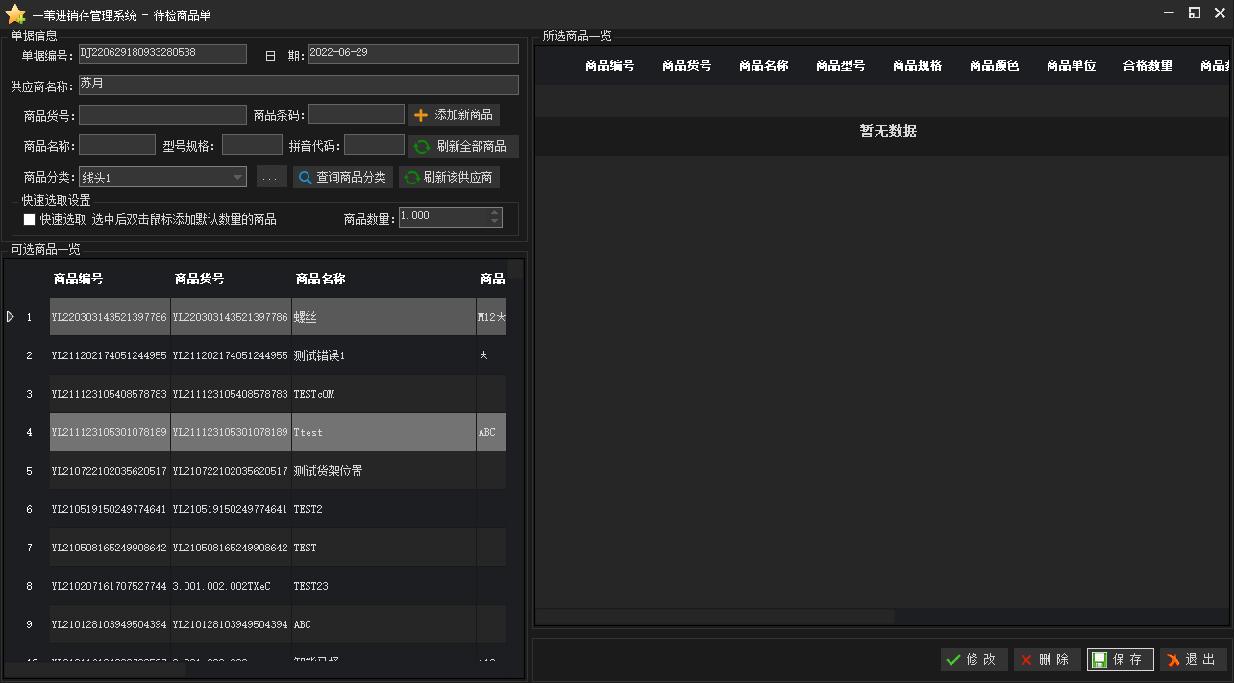1234x683 pixels.
Task: Focus the 拼音代码 text field
Action: click(x=374, y=145)
